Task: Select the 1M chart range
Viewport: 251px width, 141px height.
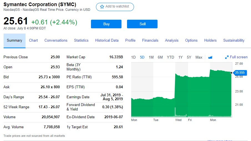Action: [x=151, y=57]
